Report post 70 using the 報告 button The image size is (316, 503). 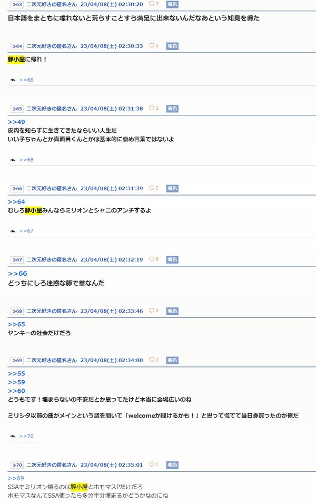point(172,465)
